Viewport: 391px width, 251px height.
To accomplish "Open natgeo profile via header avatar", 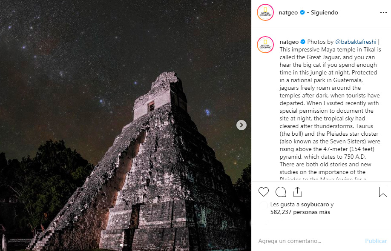I will point(265,12).
